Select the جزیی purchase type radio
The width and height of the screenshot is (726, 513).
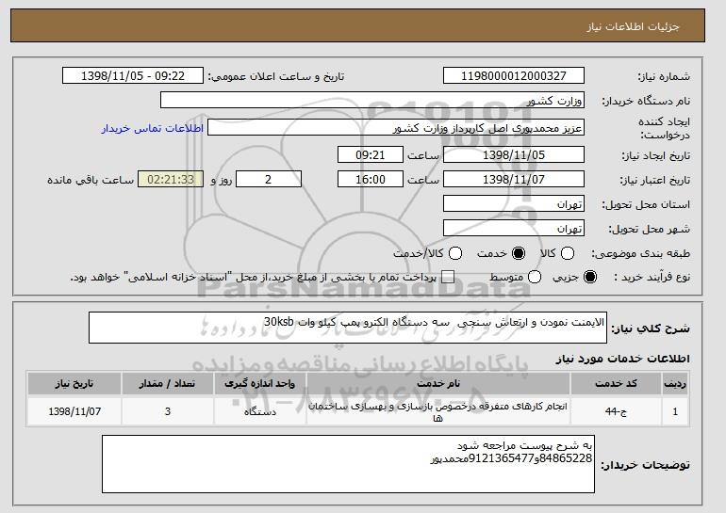(590, 278)
